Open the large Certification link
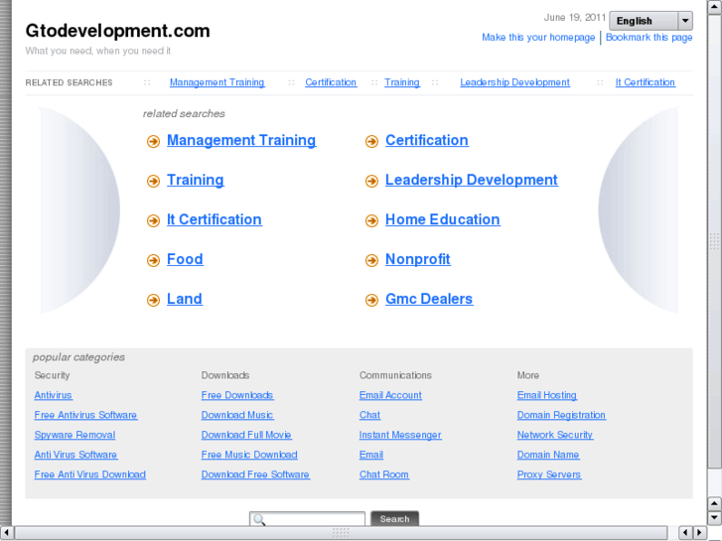The image size is (722, 541). tap(427, 140)
